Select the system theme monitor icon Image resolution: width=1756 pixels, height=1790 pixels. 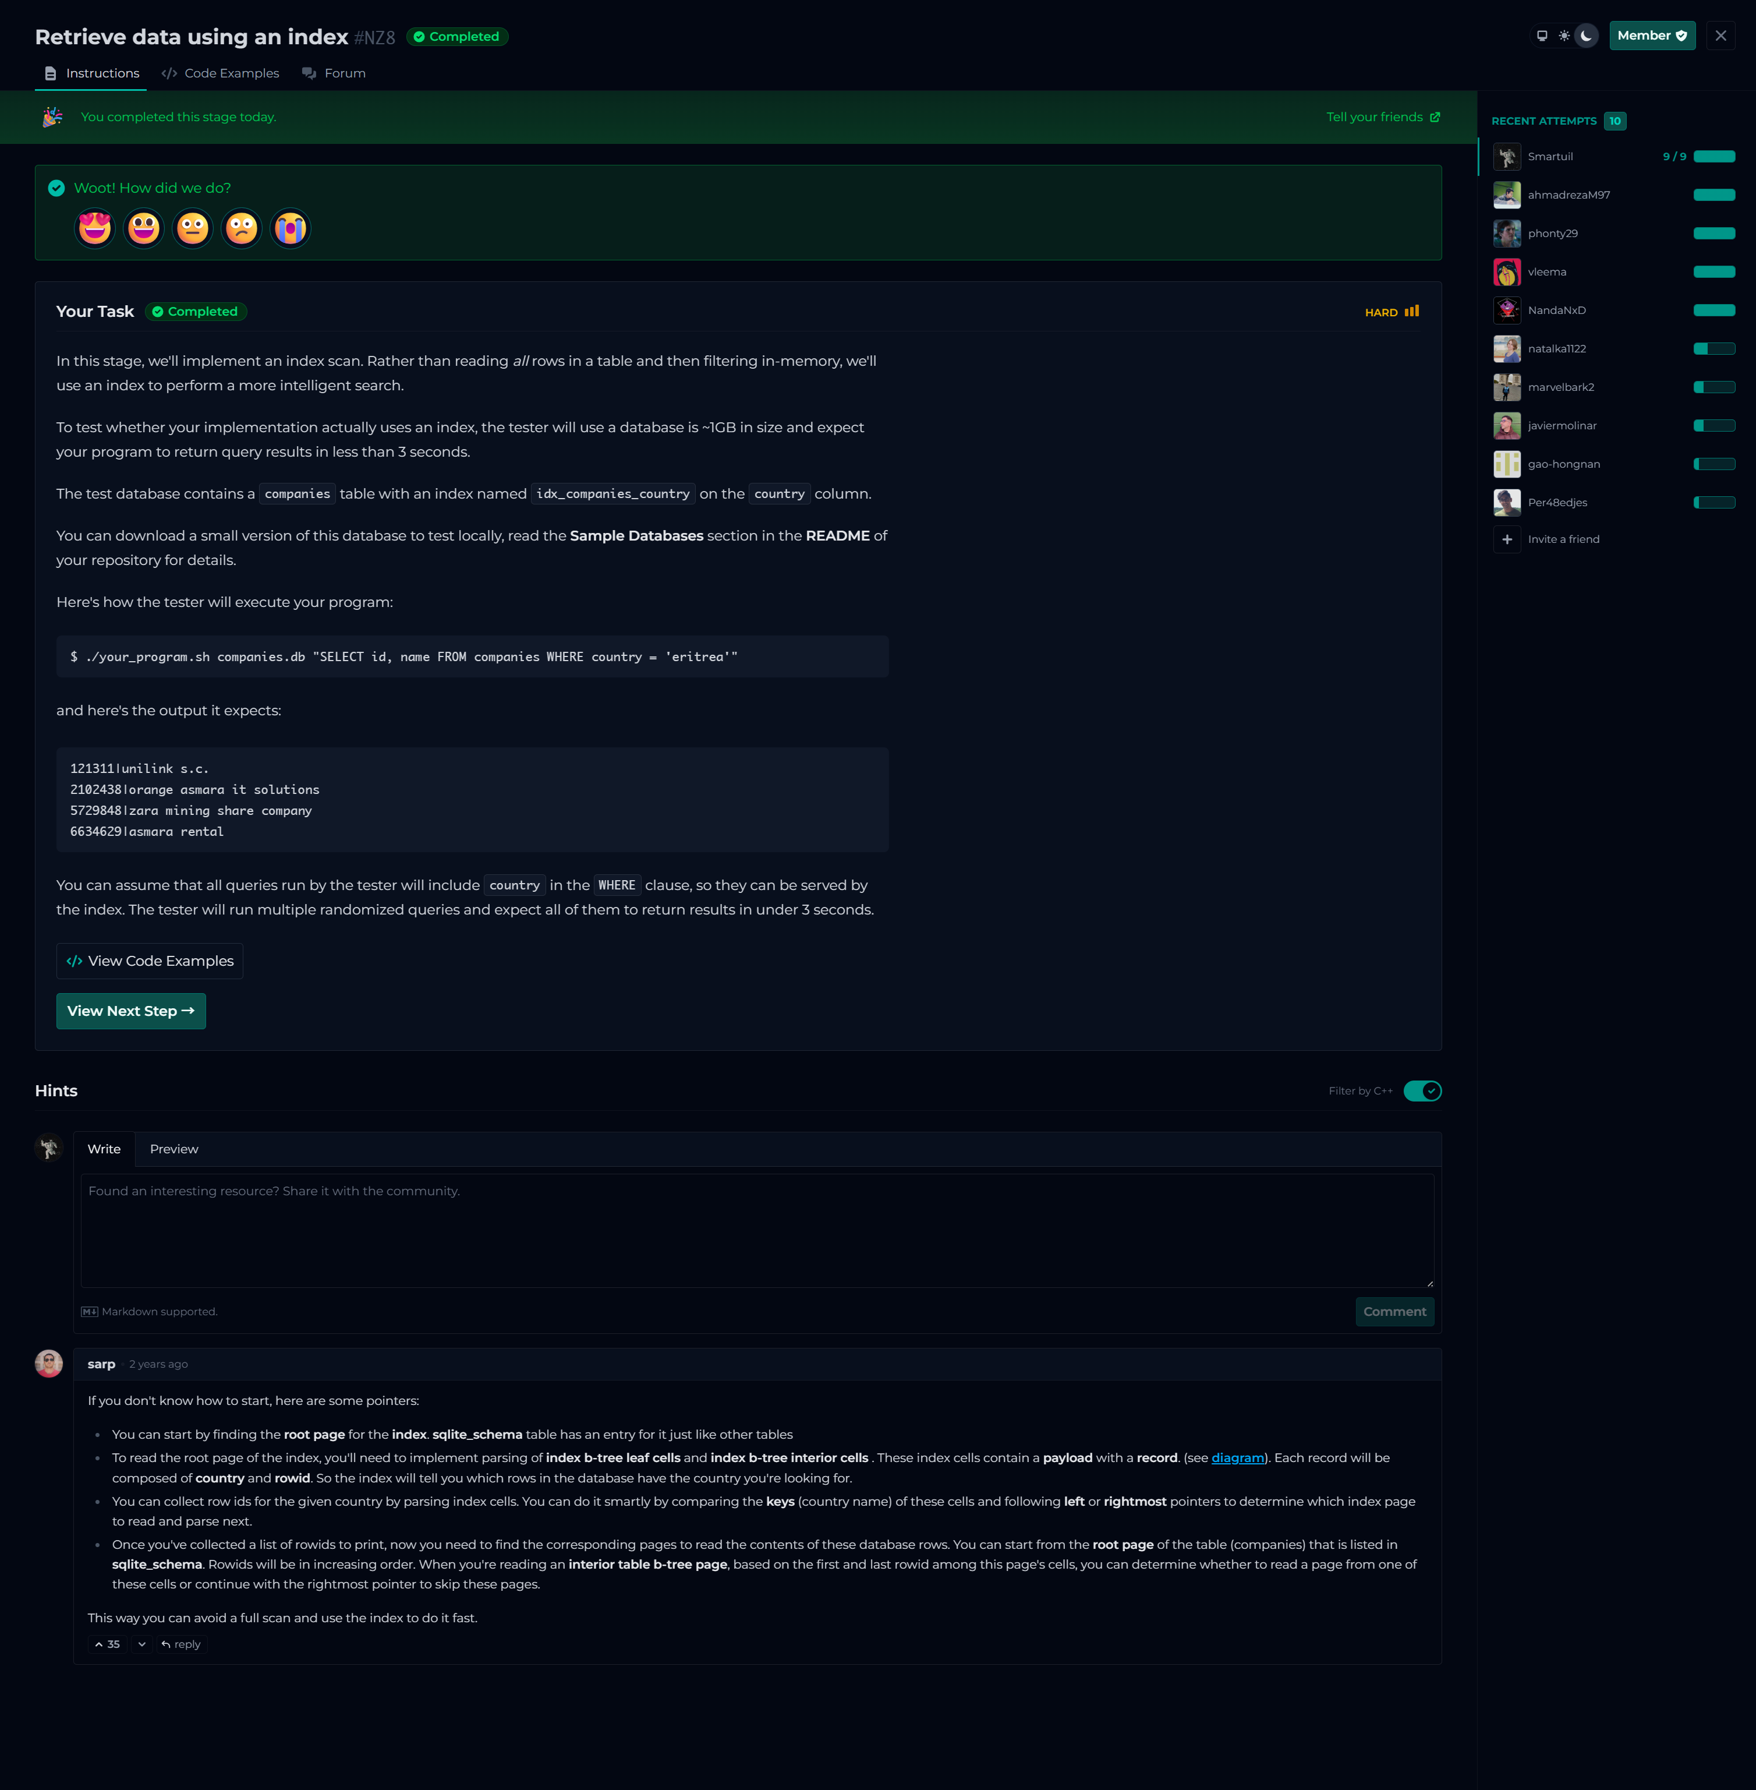(1542, 36)
